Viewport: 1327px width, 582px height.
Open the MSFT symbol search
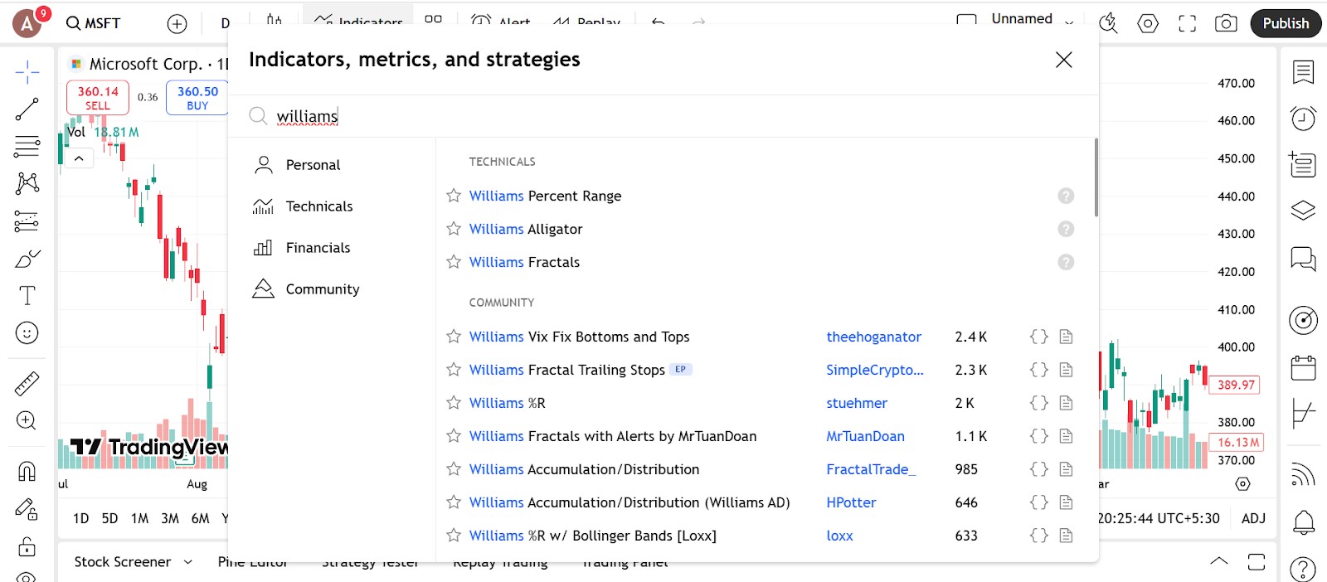point(94,23)
